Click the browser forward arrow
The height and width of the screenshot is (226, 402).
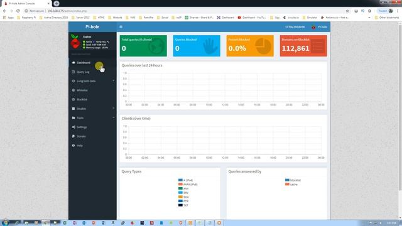11,11
